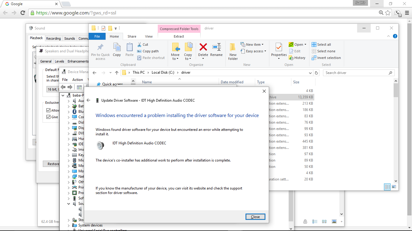Image resolution: width=412 pixels, height=231 pixels.
Task: Switch to Recording tab in Sound window
Action: pos(53,38)
